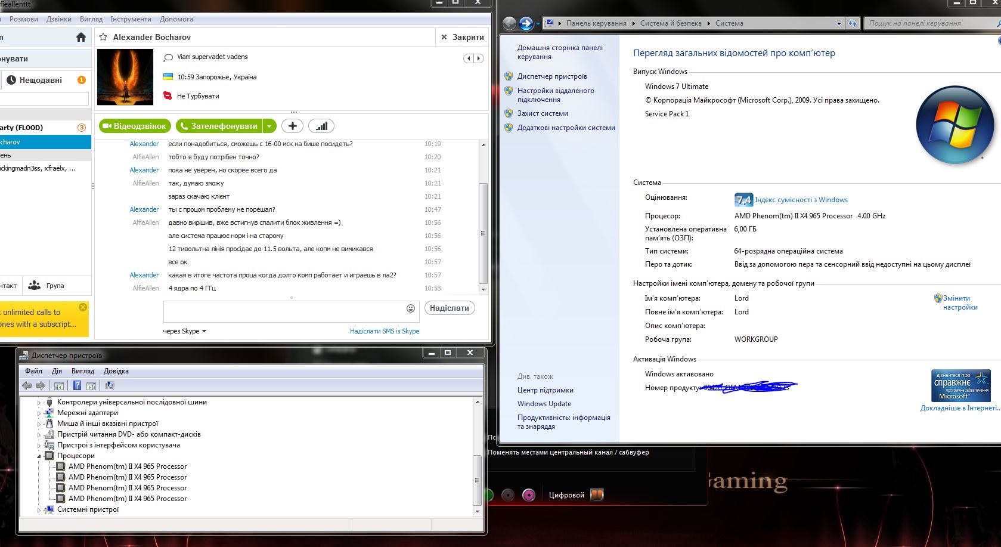Go forward in Control Panel window
The height and width of the screenshot is (547, 1001).
[526, 23]
